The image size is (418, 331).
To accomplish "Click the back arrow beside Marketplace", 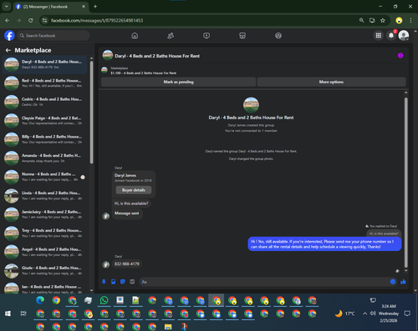I will 8,50.
